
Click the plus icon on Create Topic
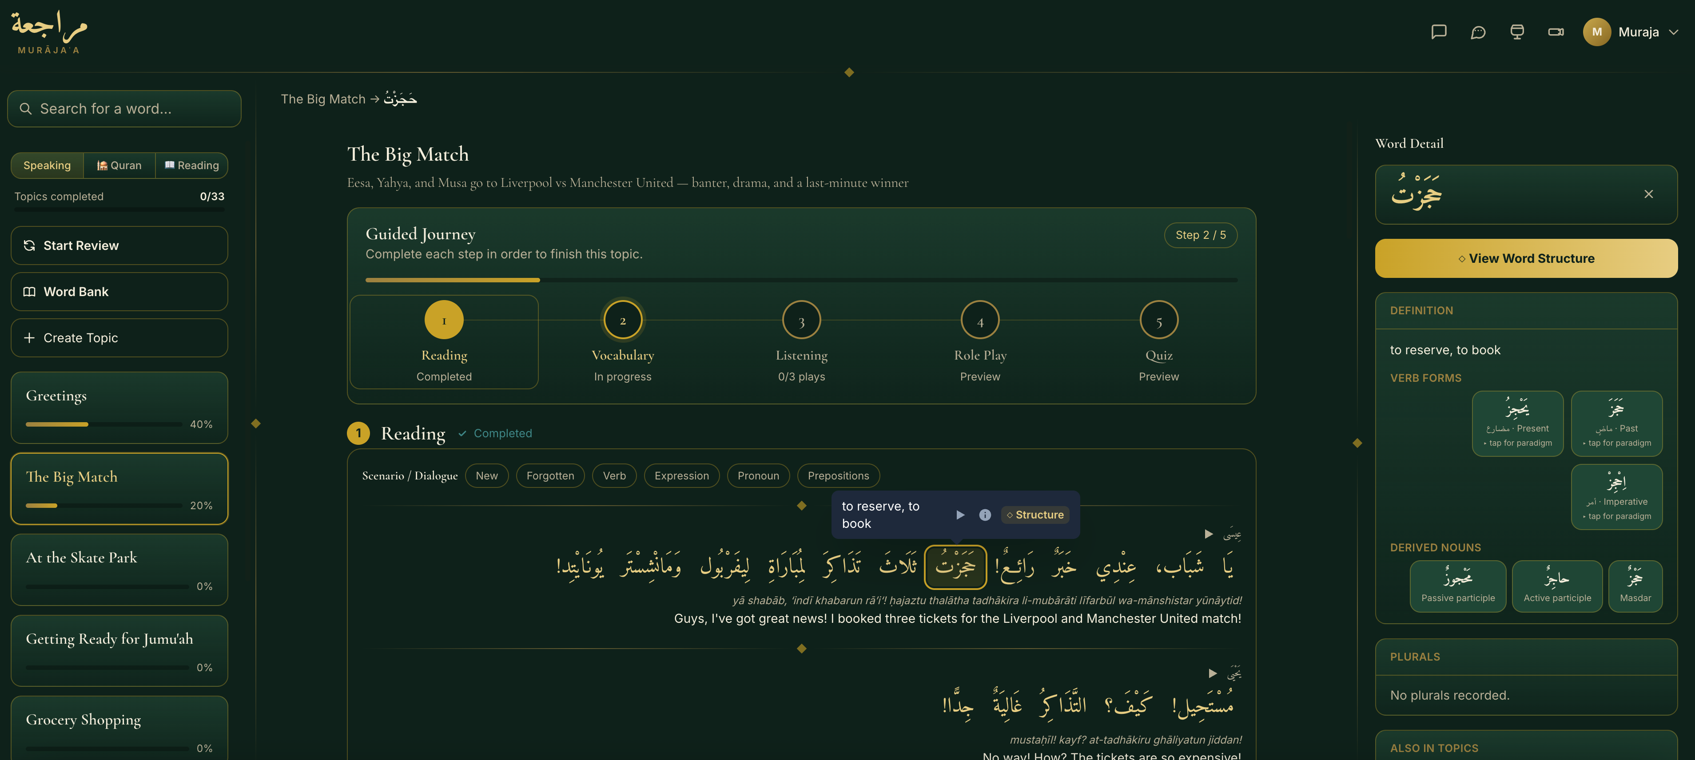click(30, 337)
